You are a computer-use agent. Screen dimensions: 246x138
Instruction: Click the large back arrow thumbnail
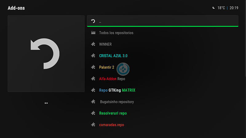click(46, 54)
